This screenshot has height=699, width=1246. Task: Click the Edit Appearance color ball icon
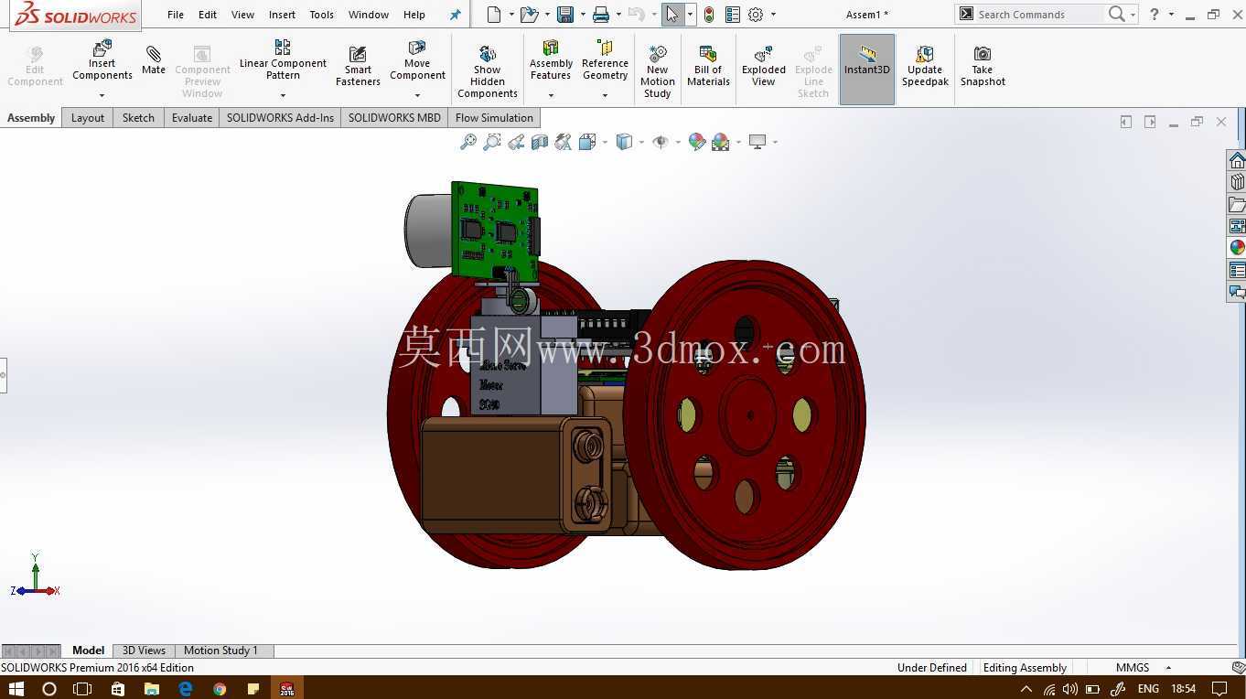697,142
